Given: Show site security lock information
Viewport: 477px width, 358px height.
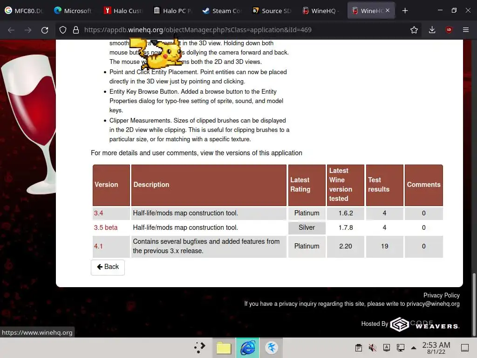Looking at the screenshot, I should pyautogui.click(x=76, y=30).
